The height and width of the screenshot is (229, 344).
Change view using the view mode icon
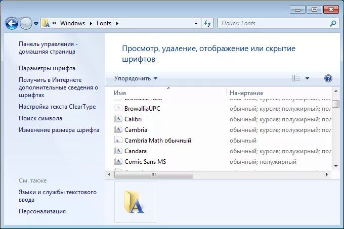pos(296,78)
